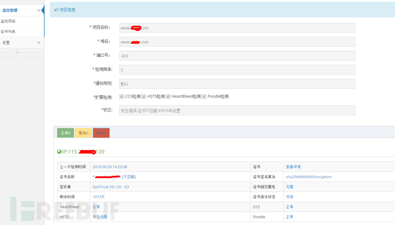Screen dimensions: 395x225
Task: Click the globe icon next to the IP address
Action: [59, 152]
